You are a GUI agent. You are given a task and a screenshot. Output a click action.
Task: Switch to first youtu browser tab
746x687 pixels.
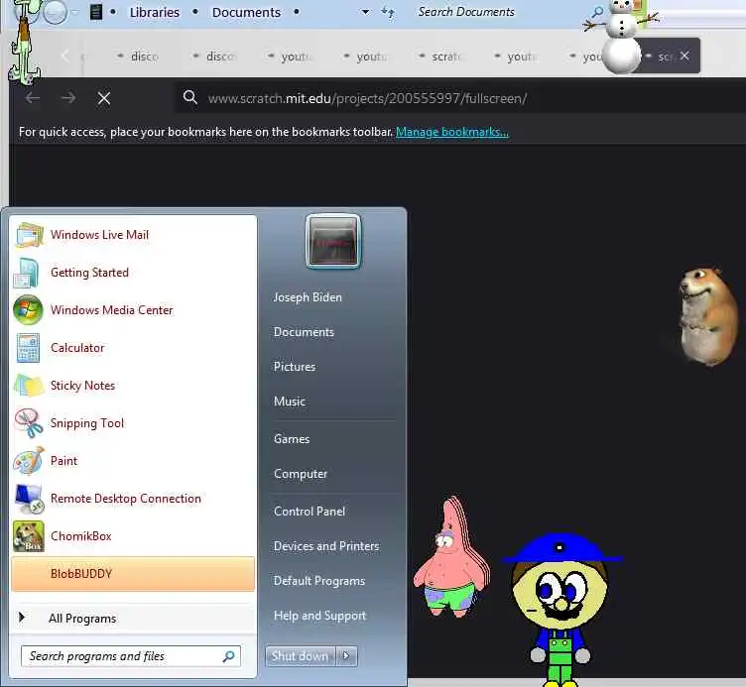(x=290, y=57)
